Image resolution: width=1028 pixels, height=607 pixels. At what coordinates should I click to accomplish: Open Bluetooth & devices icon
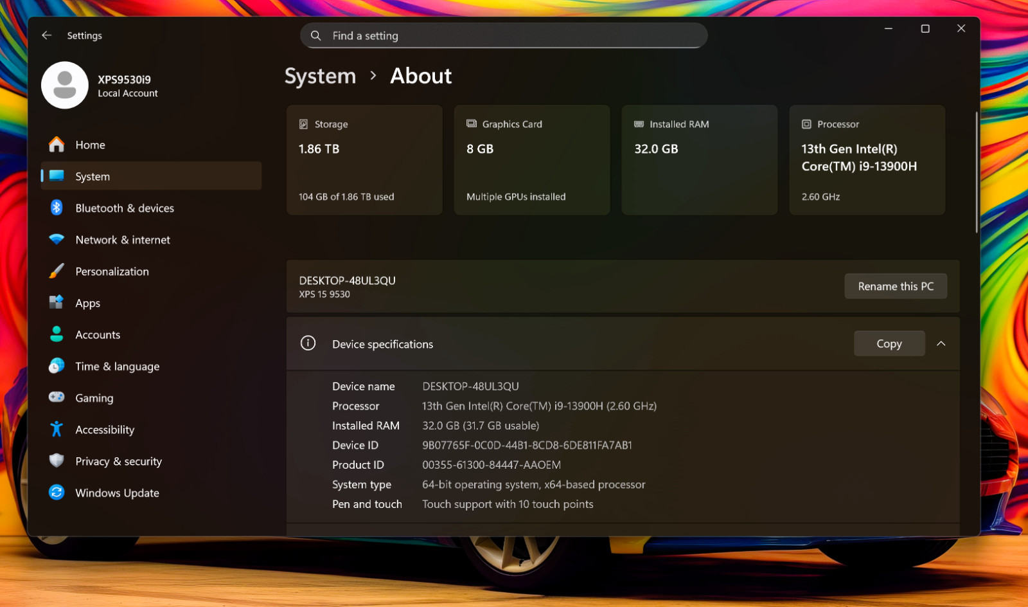pyautogui.click(x=57, y=208)
